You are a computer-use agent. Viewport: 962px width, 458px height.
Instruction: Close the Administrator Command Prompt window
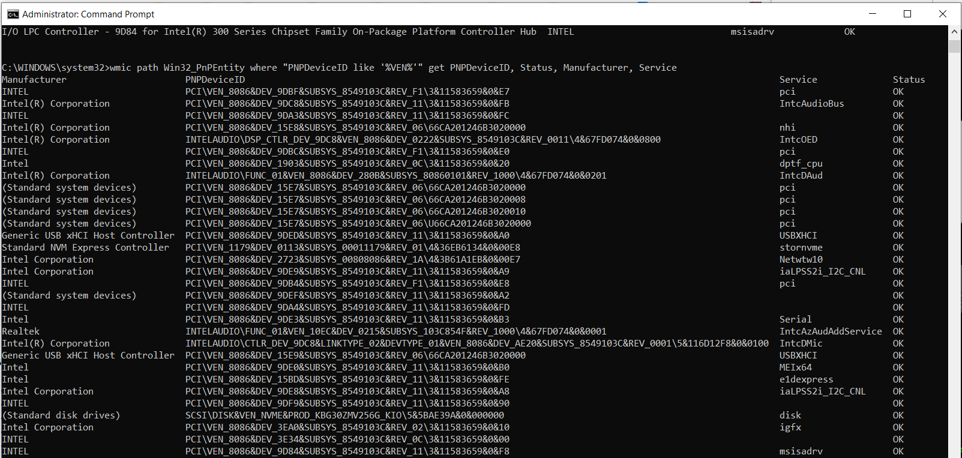[942, 14]
